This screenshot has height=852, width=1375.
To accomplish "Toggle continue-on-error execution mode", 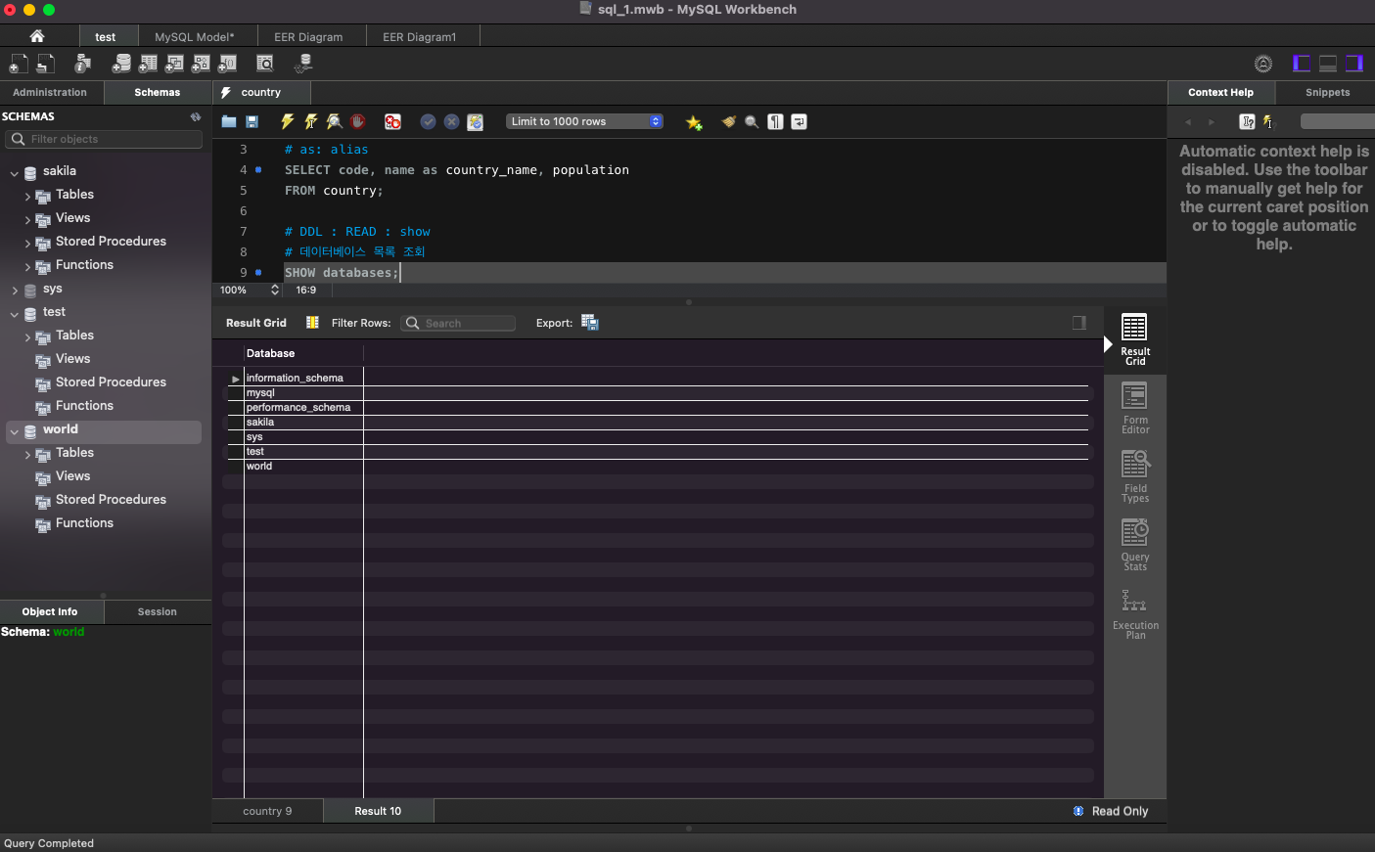I will click(x=392, y=122).
